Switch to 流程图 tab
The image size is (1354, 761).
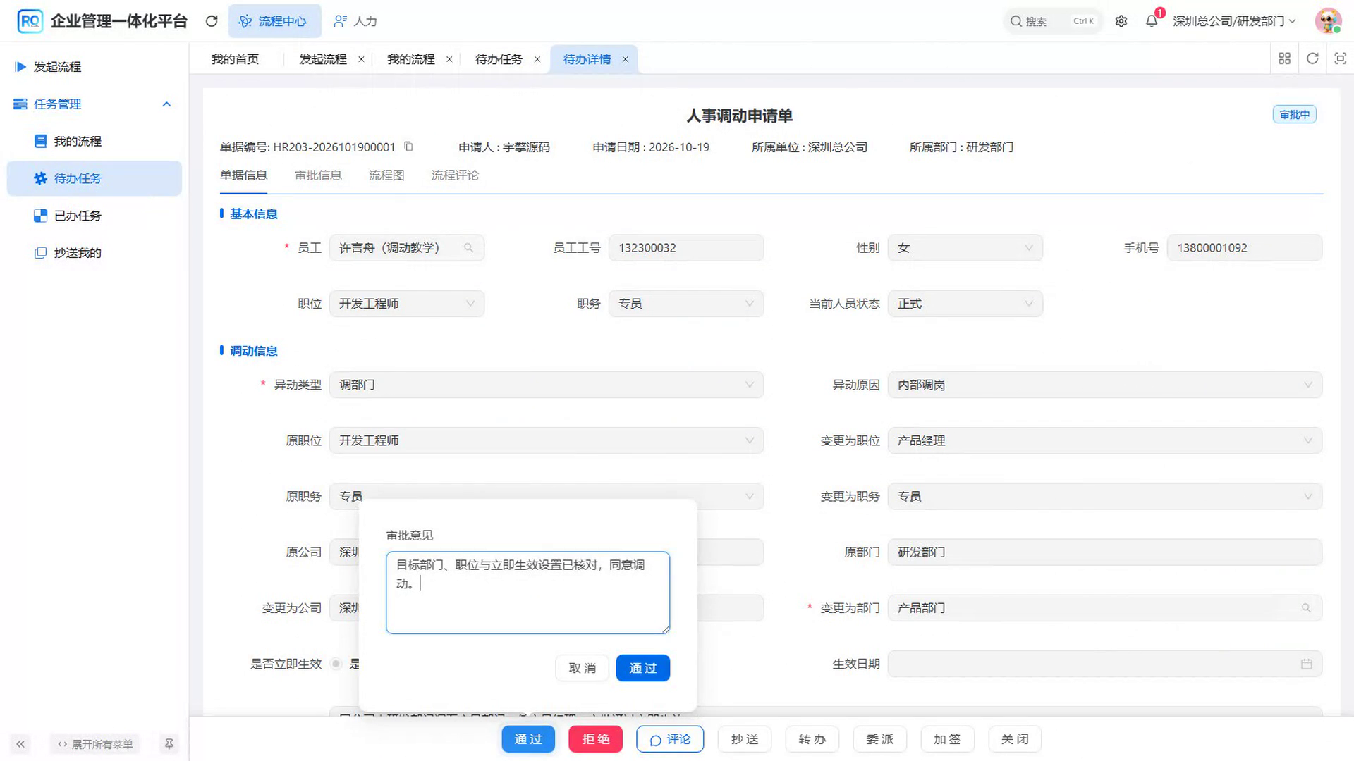(x=386, y=175)
